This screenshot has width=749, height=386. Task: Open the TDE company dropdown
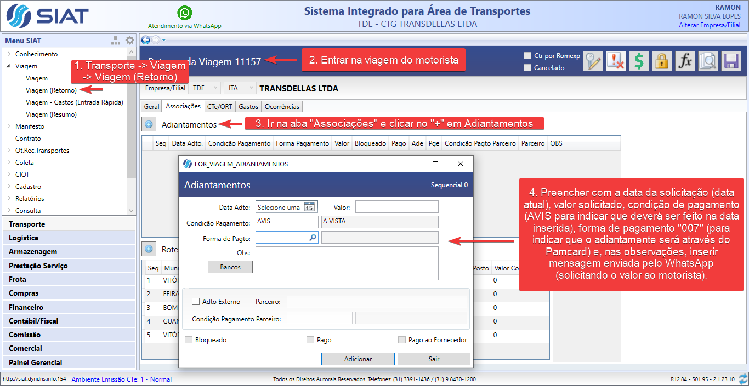click(x=205, y=88)
